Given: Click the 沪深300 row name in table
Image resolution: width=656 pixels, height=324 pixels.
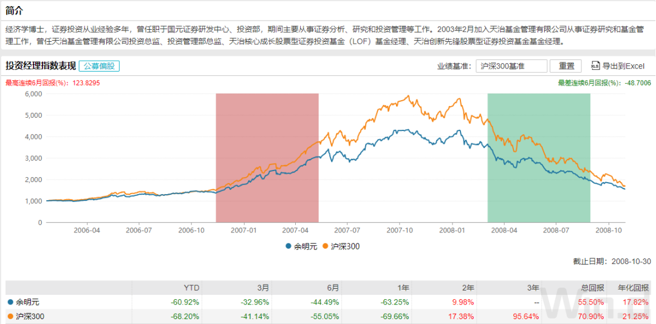Looking at the screenshot, I should (30, 316).
